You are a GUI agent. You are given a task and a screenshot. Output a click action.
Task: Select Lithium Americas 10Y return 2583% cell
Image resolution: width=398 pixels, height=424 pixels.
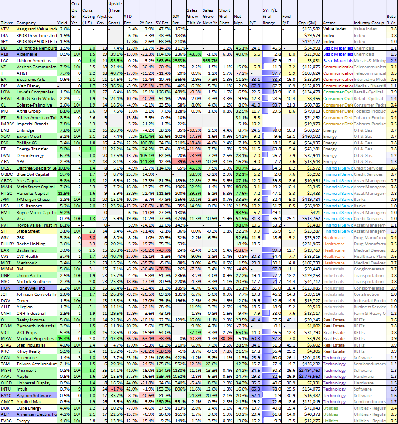point(179,60)
